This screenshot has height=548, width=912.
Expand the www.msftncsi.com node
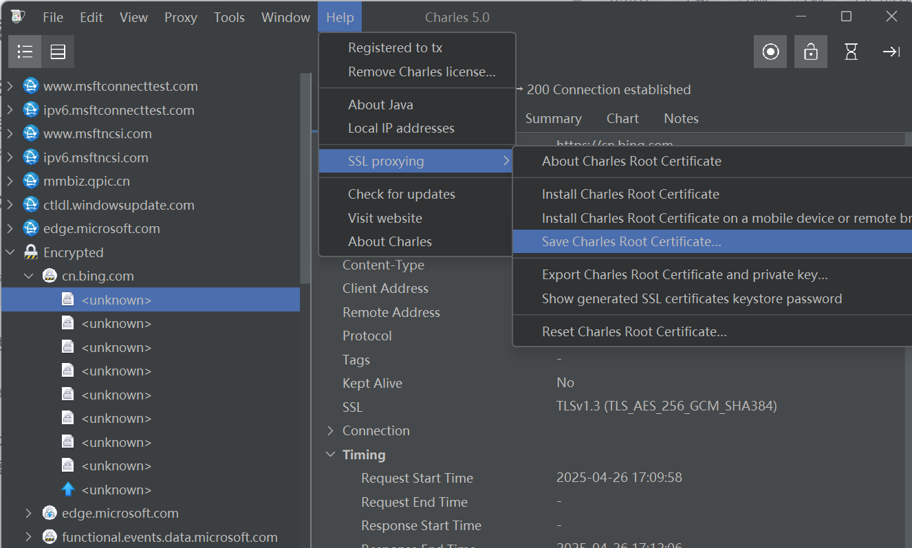(10, 133)
